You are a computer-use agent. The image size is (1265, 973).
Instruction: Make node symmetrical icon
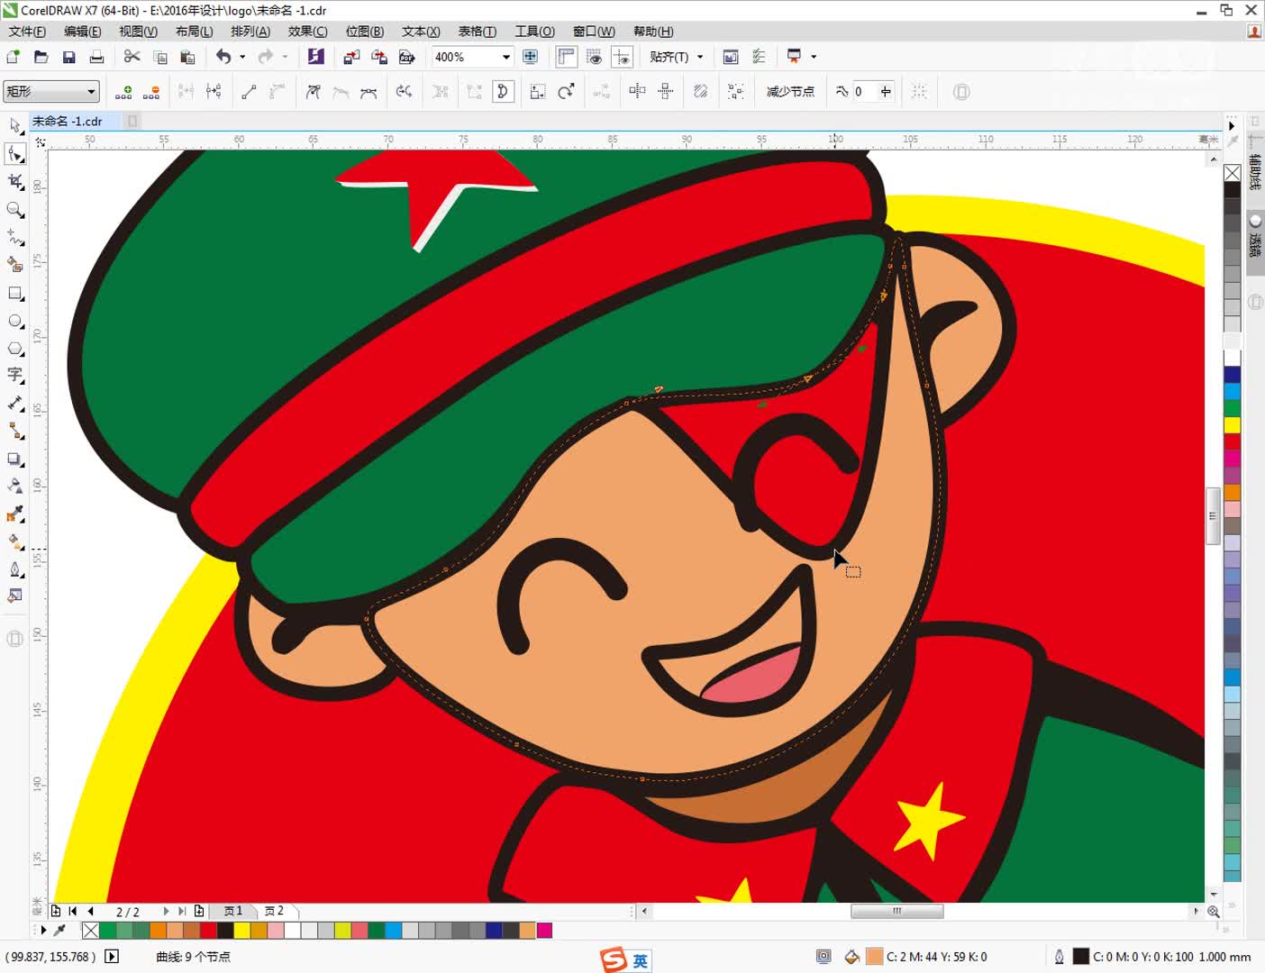[x=369, y=92]
